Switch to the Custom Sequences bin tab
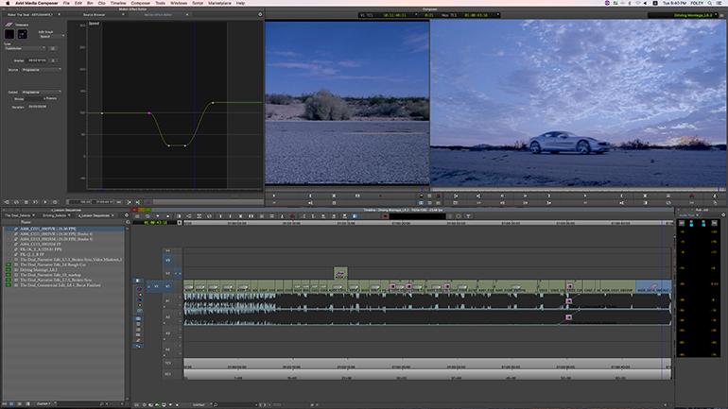Image resolution: width=728 pixels, height=409 pixels. 95,215
